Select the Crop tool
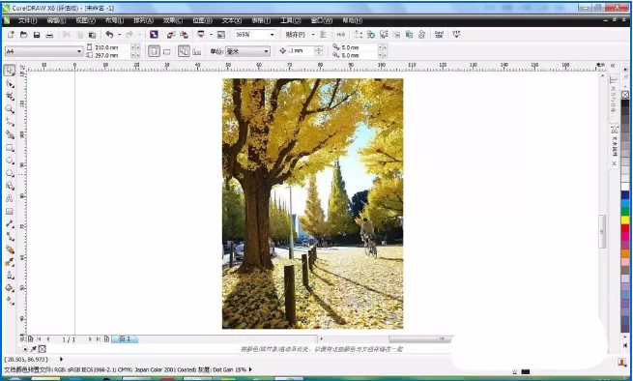 pos(10,96)
